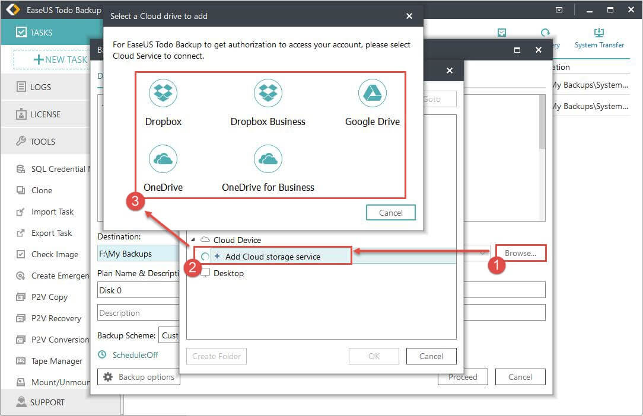Viewport: 643px width, 416px height.
Task: Click Proceed in the backup window
Action: 463,377
